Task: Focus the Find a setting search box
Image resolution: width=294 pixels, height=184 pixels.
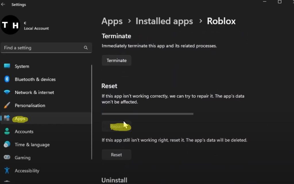Action: coord(46,48)
